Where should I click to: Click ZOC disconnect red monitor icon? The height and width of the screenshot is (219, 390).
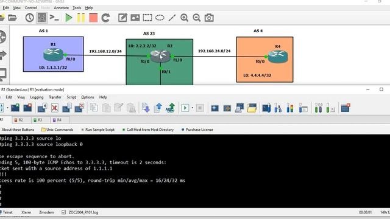[x=27, y=108]
